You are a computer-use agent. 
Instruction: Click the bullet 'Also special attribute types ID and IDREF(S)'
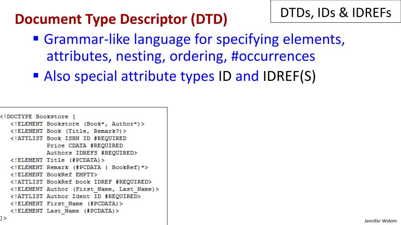[x=175, y=76]
